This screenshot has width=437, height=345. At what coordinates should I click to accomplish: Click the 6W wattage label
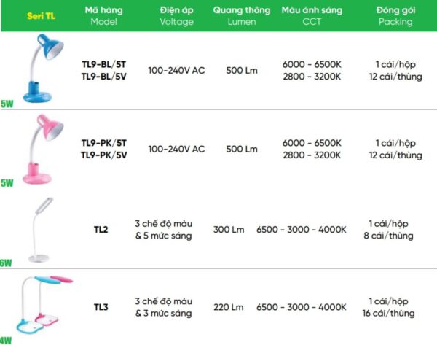pyautogui.click(x=6, y=263)
